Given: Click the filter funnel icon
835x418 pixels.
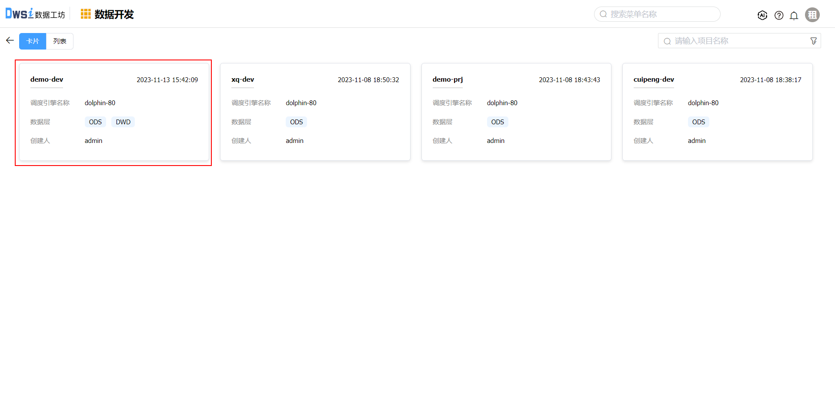Looking at the screenshot, I should pos(813,41).
